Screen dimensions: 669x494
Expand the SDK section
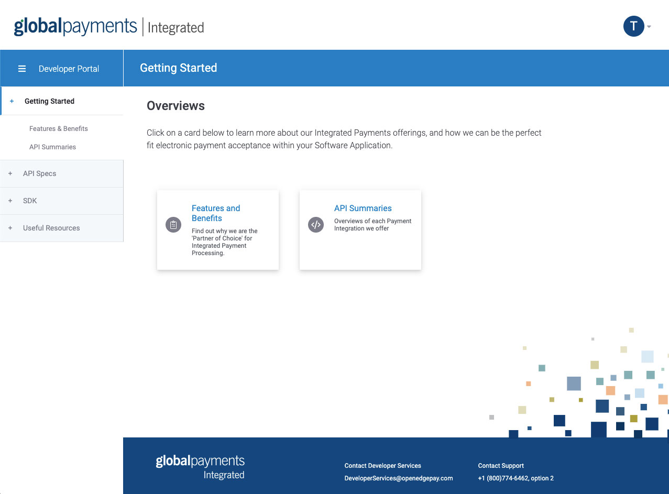tap(30, 201)
